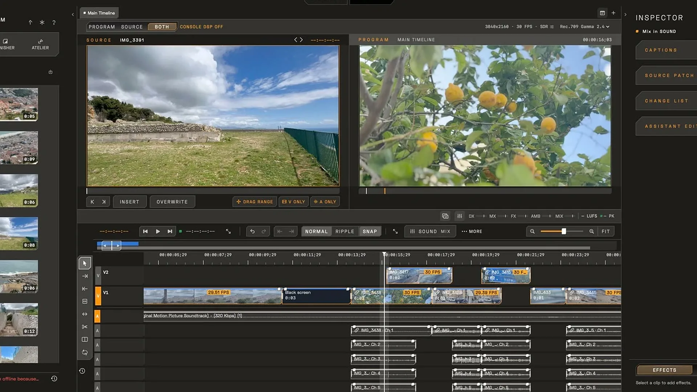Open the Main Timeline tab
Screen dimensions: 697x392
[x=99, y=13]
